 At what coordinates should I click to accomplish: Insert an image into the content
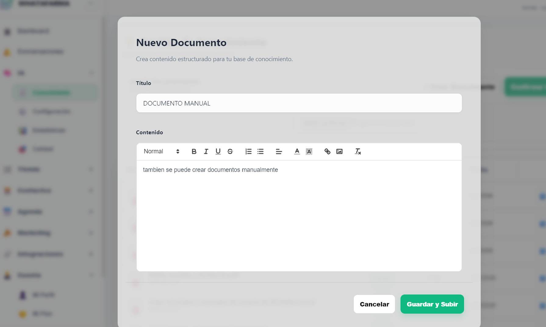(x=339, y=151)
